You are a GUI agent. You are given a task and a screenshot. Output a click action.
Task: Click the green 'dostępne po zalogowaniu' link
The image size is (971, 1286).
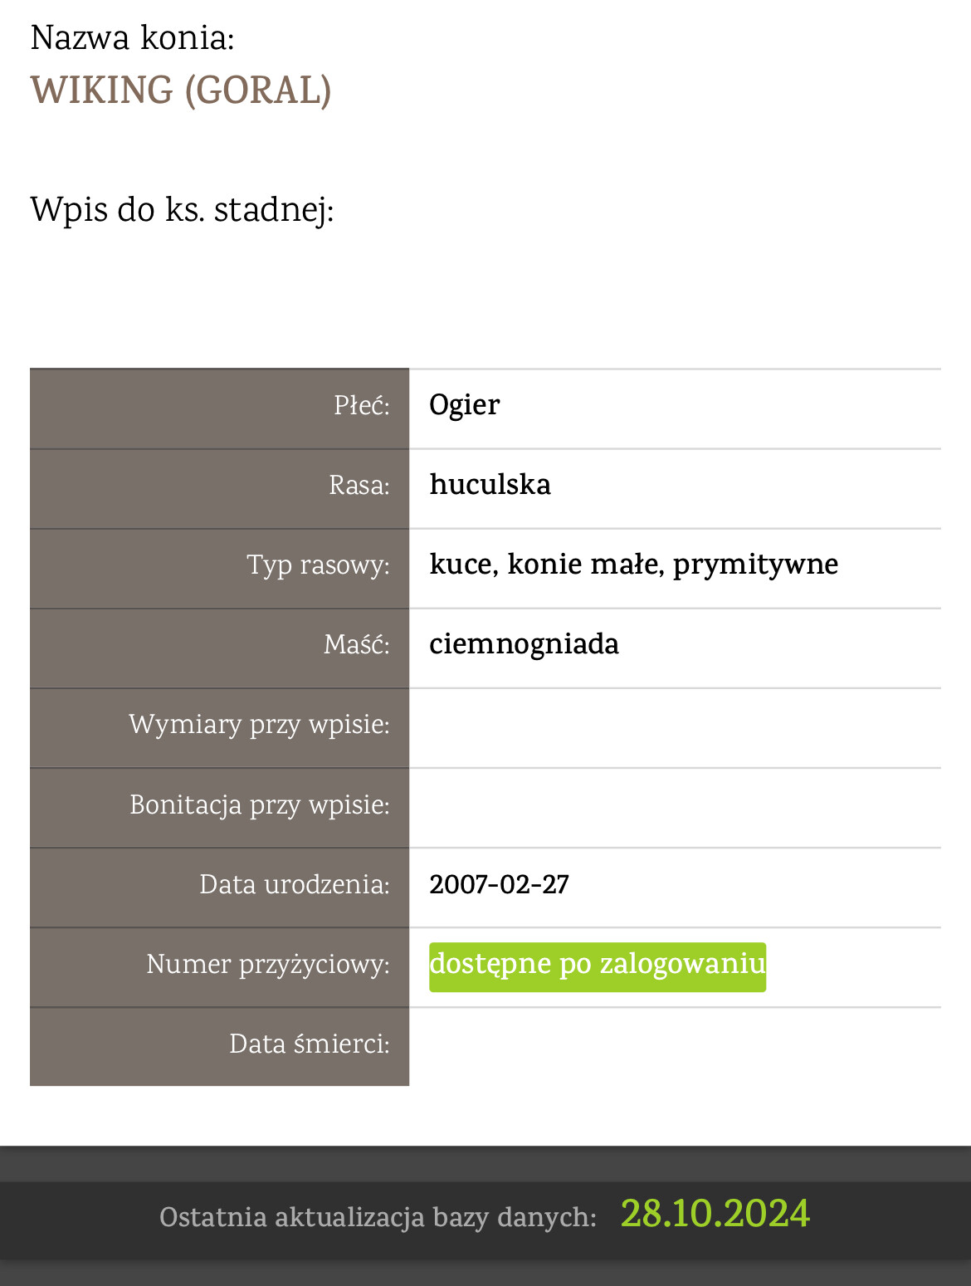pyautogui.click(x=597, y=966)
